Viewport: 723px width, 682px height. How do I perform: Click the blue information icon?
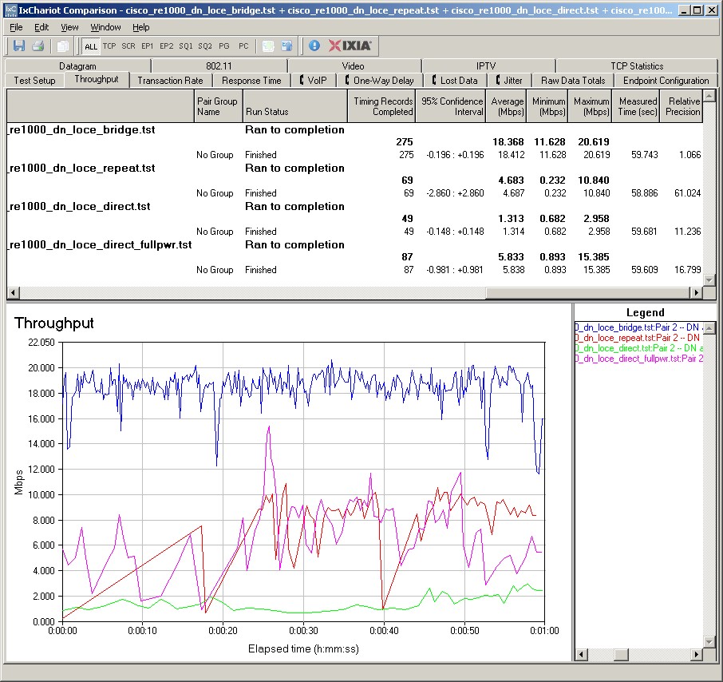coord(314,46)
